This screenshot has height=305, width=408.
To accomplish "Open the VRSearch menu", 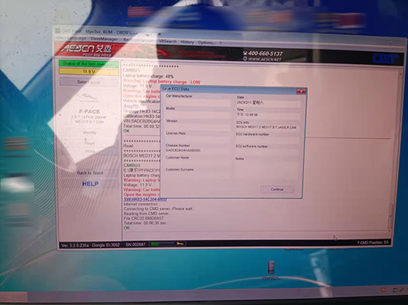I will coord(168,41).
